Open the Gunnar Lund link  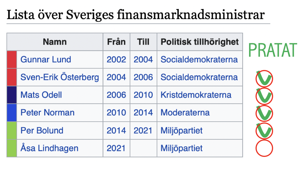[x=46, y=60]
